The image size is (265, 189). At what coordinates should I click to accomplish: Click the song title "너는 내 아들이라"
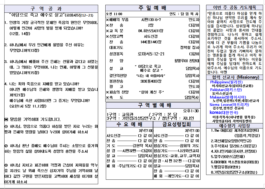pos(151,76)
